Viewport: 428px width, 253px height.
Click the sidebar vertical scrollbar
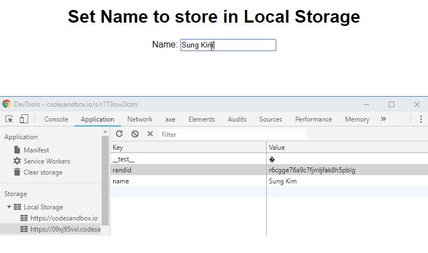pos(105,181)
